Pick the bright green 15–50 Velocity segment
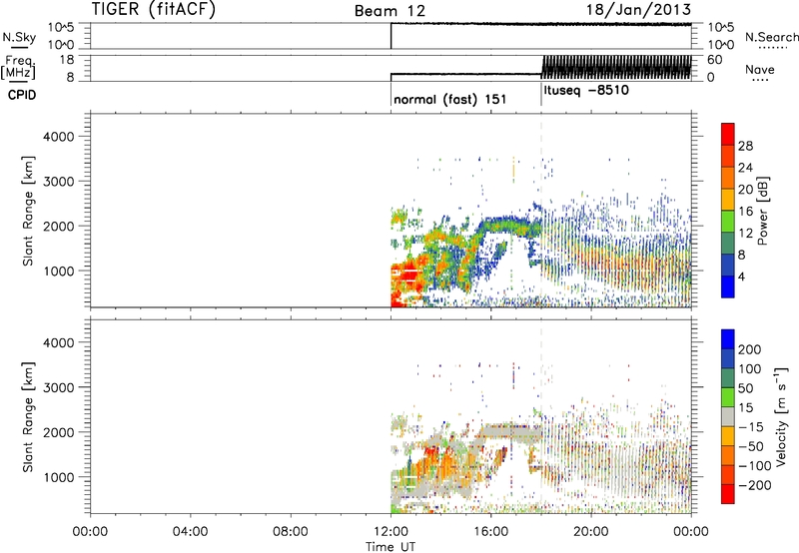 click(x=728, y=397)
